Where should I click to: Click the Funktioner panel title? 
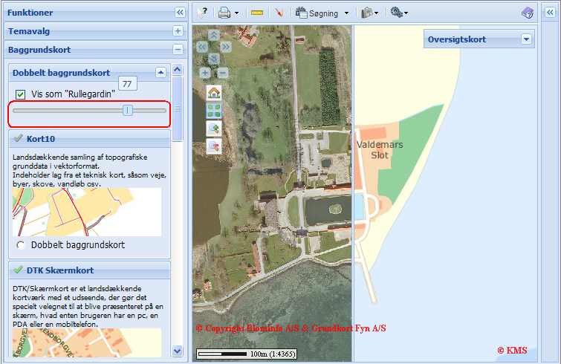coord(30,13)
